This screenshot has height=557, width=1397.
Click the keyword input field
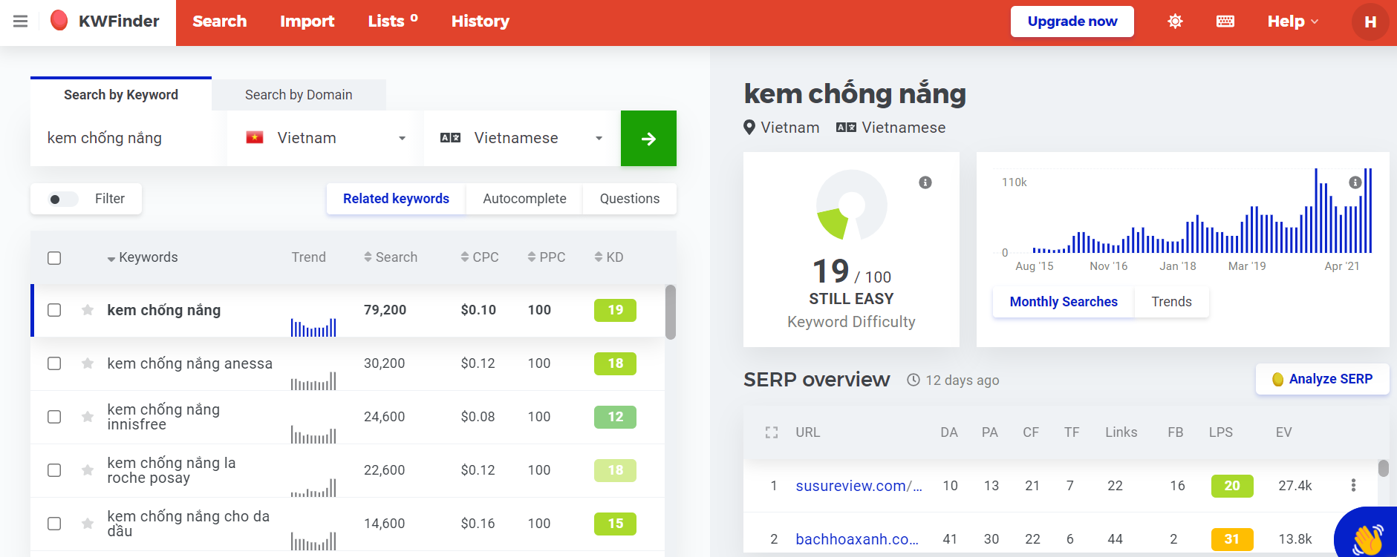tap(128, 139)
